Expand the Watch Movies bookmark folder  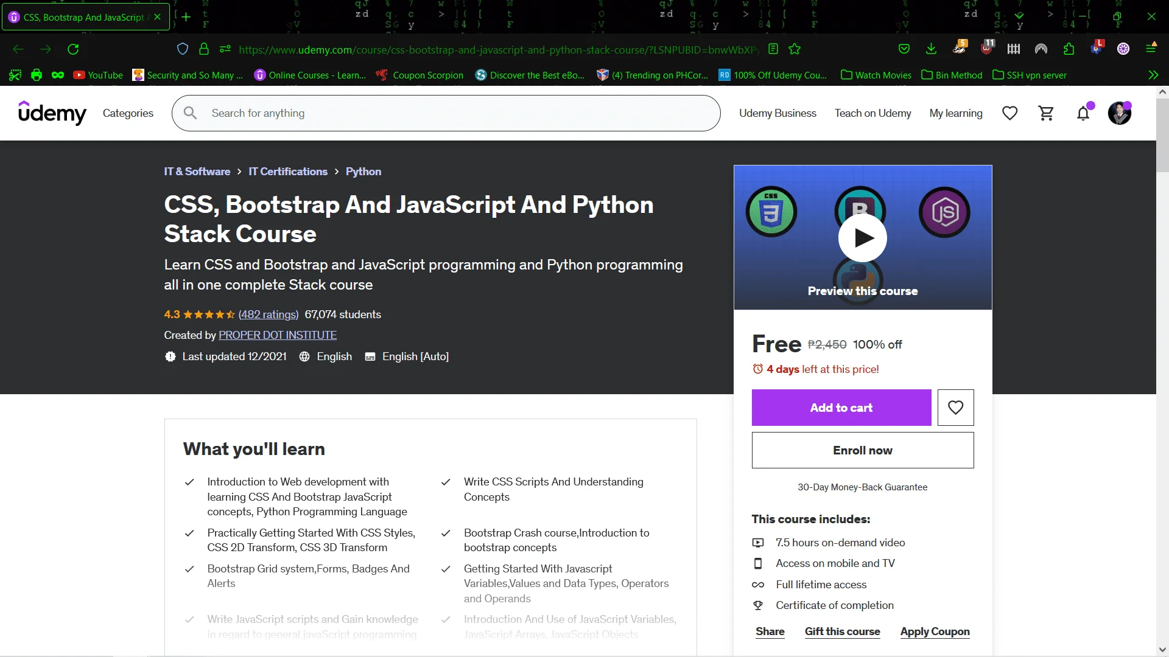(876, 75)
